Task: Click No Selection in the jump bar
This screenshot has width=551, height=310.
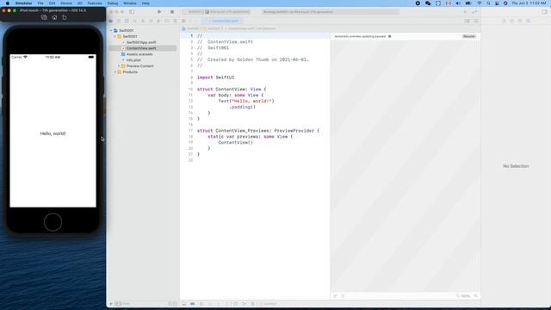Action: point(266,28)
